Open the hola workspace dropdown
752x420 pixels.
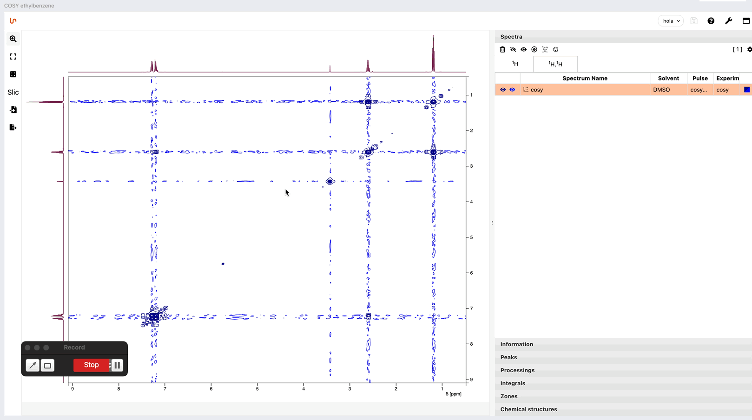point(671,21)
